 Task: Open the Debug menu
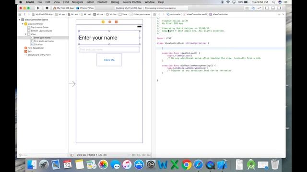pos(115,2)
